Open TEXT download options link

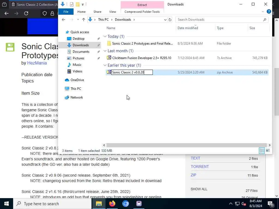pyautogui.click(x=195, y=158)
